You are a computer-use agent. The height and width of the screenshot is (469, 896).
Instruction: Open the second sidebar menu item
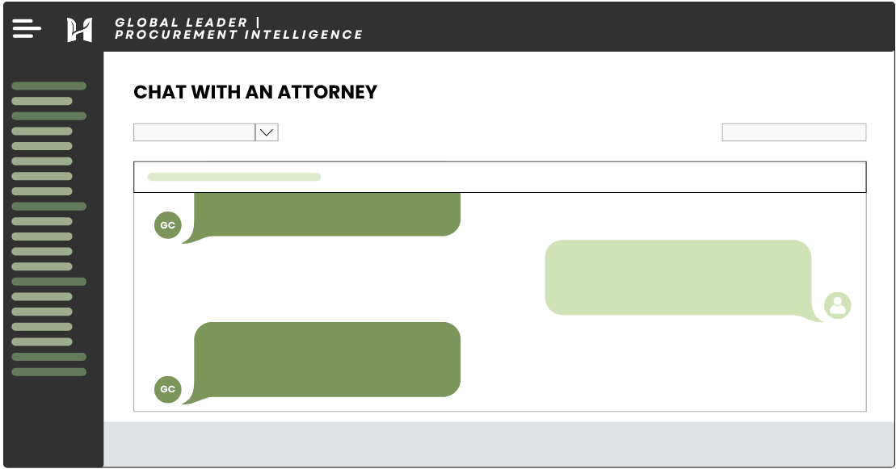click(x=42, y=101)
